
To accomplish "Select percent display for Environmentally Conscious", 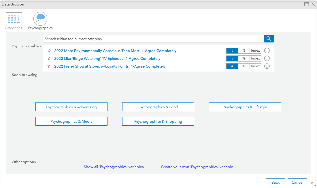I will (244, 50).
